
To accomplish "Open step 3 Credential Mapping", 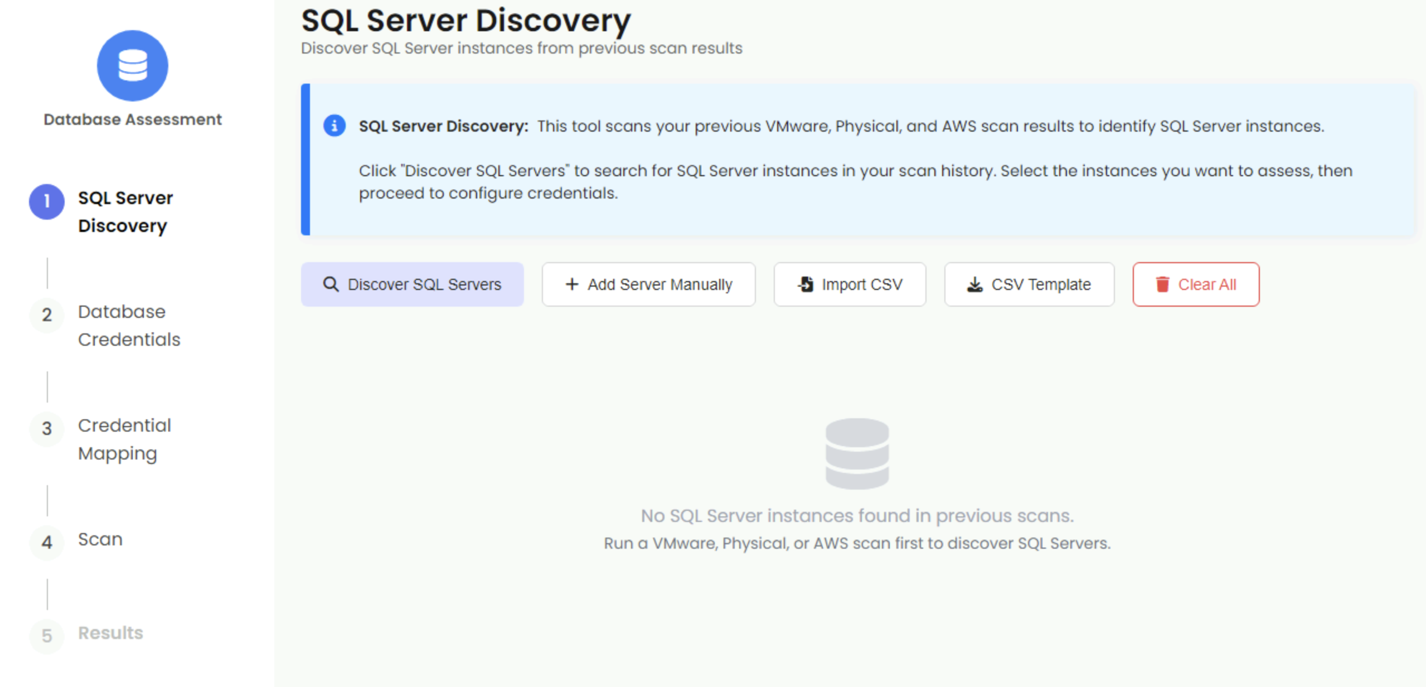I will 125,439.
